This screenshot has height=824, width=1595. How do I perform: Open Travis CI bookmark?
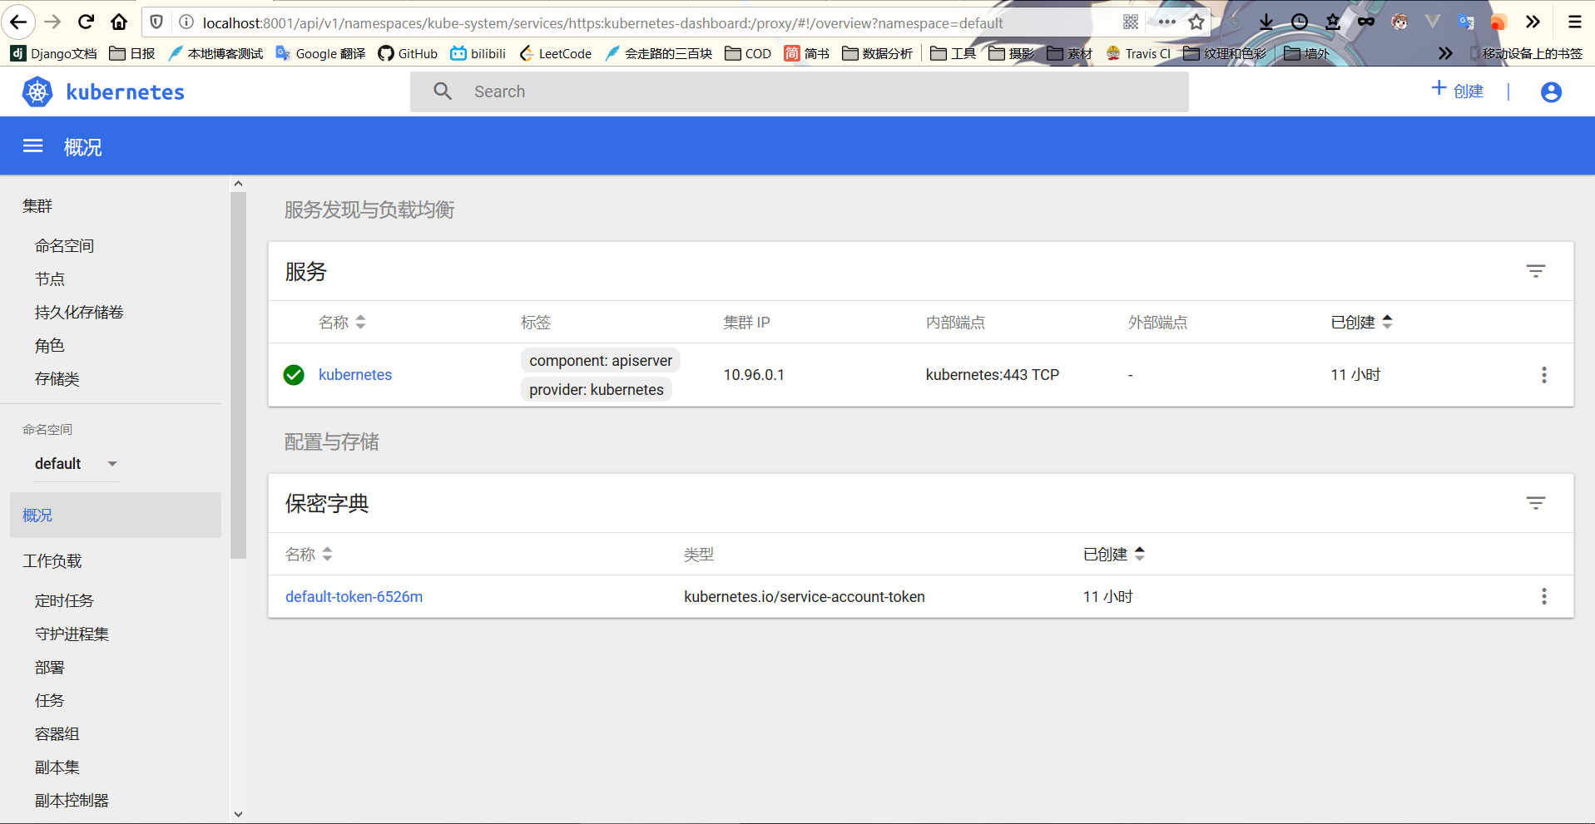tap(1138, 53)
